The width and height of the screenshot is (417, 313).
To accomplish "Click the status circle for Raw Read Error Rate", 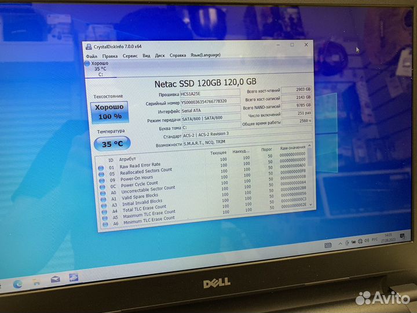I will pos(101,168).
